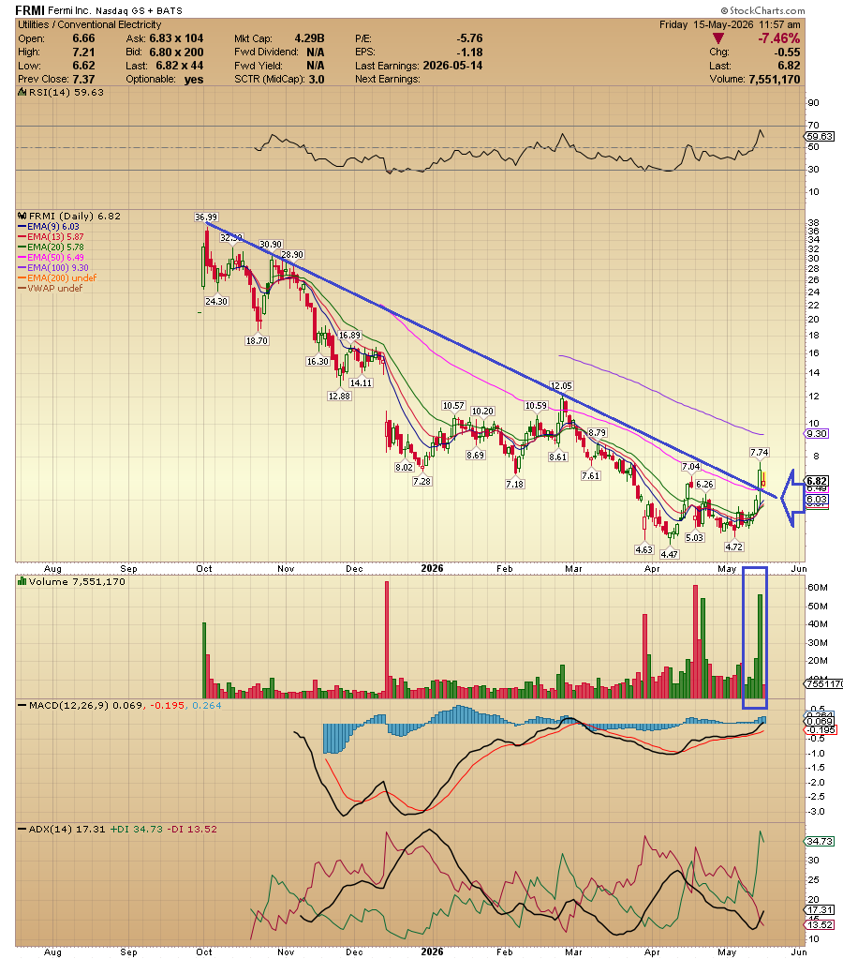This screenshot has height=959, width=843.
Task: Click the 12.05 high price label
Action: (561, 386)
